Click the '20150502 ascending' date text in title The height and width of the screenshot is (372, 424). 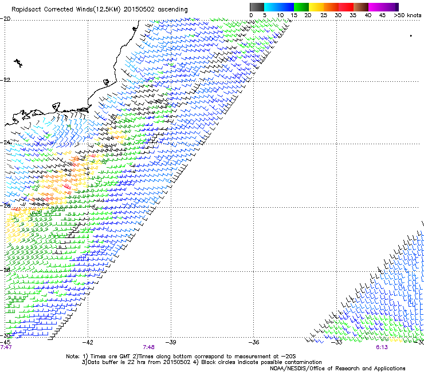click(x=155, y=10)
